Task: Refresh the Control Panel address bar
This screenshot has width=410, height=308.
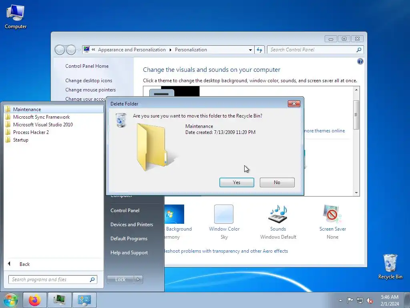Action: 259,50
